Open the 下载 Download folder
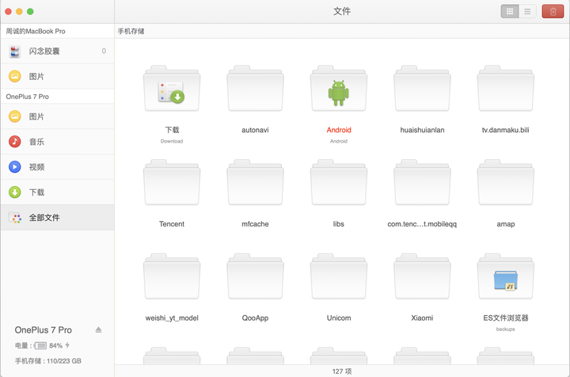This screenshot has width=570, height=377. 172,89
